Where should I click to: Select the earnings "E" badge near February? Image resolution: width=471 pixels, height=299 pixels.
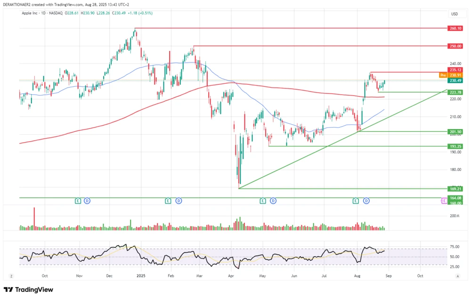(x=167, y=201)
